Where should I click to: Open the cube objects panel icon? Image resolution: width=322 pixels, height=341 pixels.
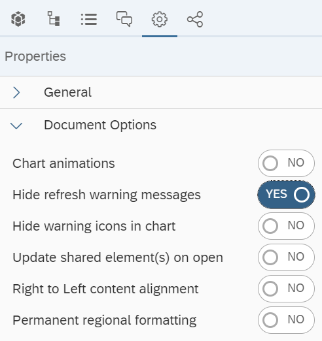[18, 19]
